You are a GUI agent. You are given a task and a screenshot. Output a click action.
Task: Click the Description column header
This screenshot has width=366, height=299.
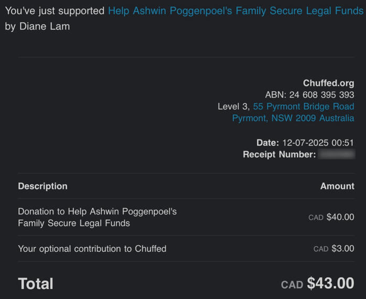pos(42,186)
